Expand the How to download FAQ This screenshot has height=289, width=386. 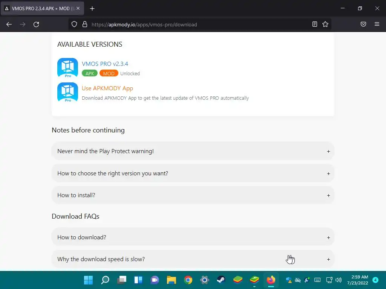click(x=193, y=237)
